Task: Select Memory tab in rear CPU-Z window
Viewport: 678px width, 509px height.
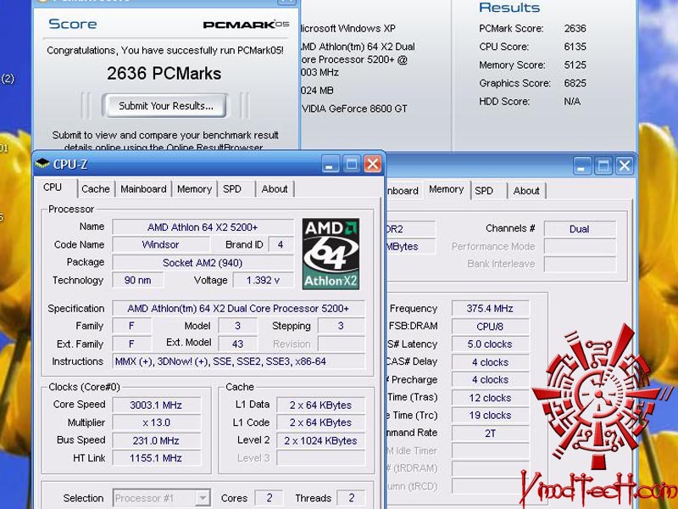Action: point(447,189)
